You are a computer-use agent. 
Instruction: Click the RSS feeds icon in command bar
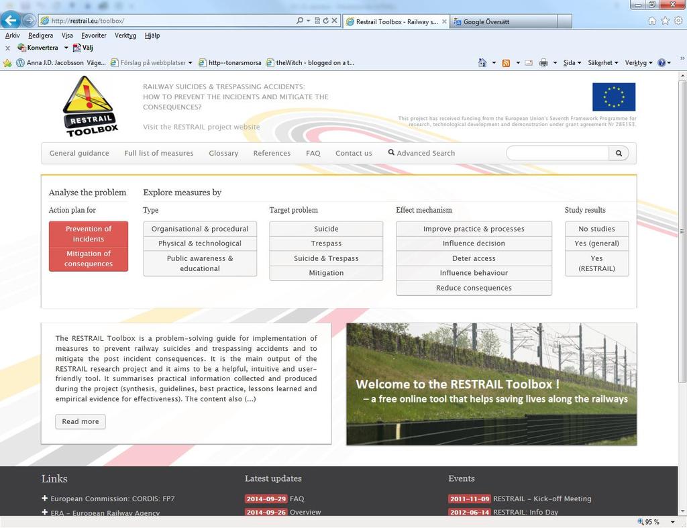(x=506, y=63)
